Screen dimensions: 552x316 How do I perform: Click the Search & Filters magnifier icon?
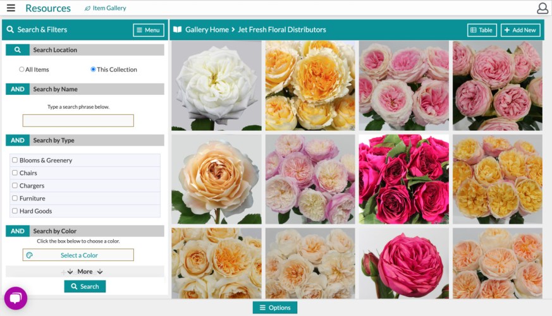click(10, 30)
